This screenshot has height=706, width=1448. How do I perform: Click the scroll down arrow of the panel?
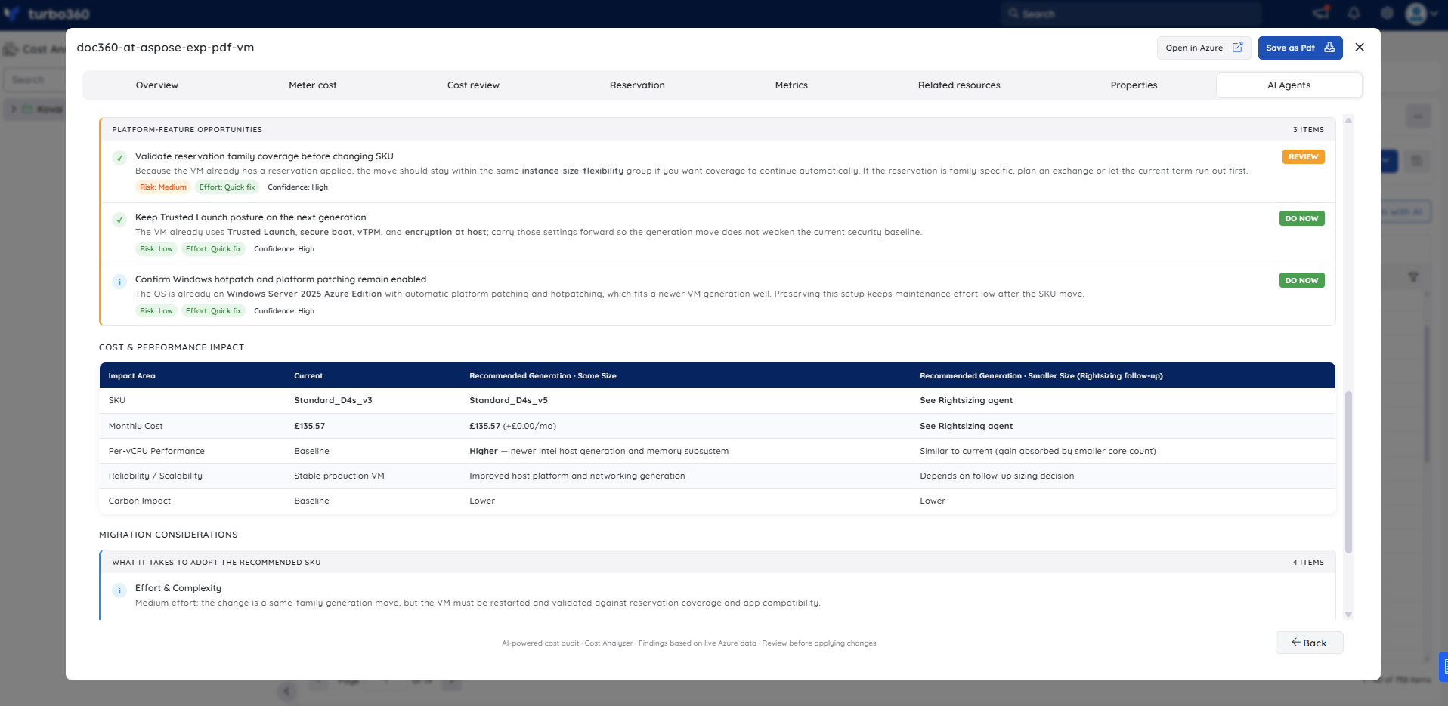(x=1348, y=615)
